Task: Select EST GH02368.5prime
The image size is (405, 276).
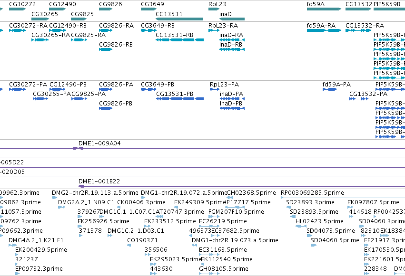Action: click(x=229, y=198)
